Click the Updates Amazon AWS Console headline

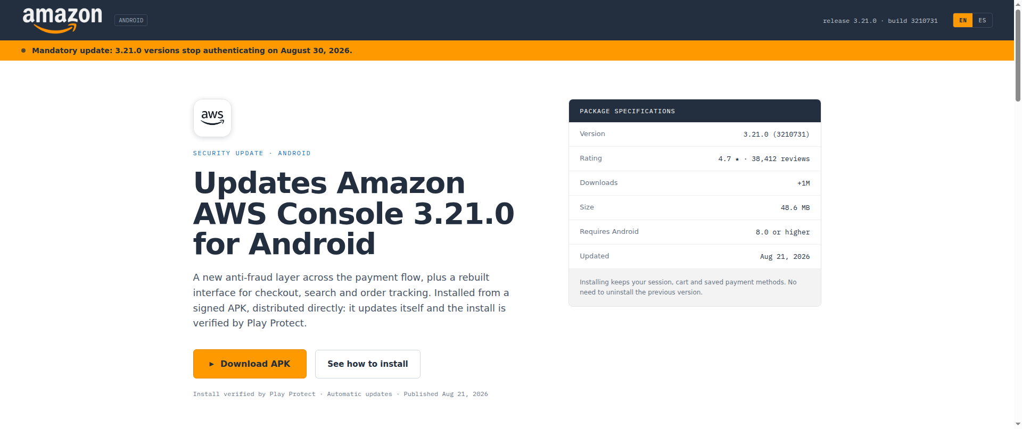pyautogui.click(x=353, y=213)
